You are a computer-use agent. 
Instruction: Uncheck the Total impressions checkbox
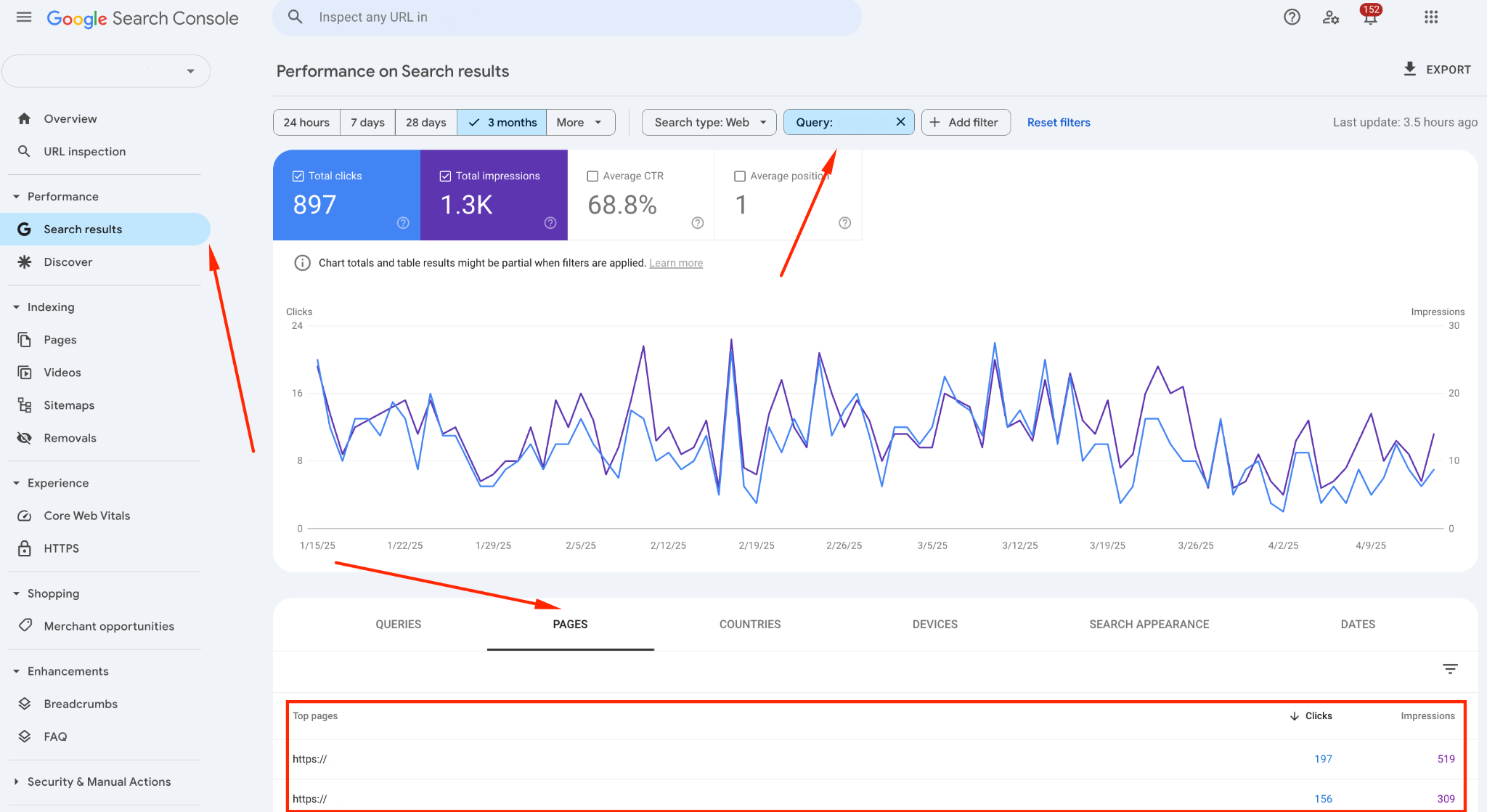(445, 176)
